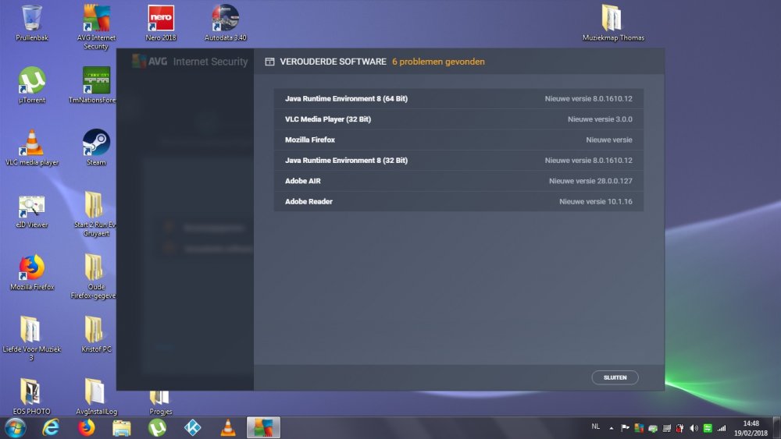Open the Start 2 Run folder
The image size is (781, 439).
(x=95, y=214)
